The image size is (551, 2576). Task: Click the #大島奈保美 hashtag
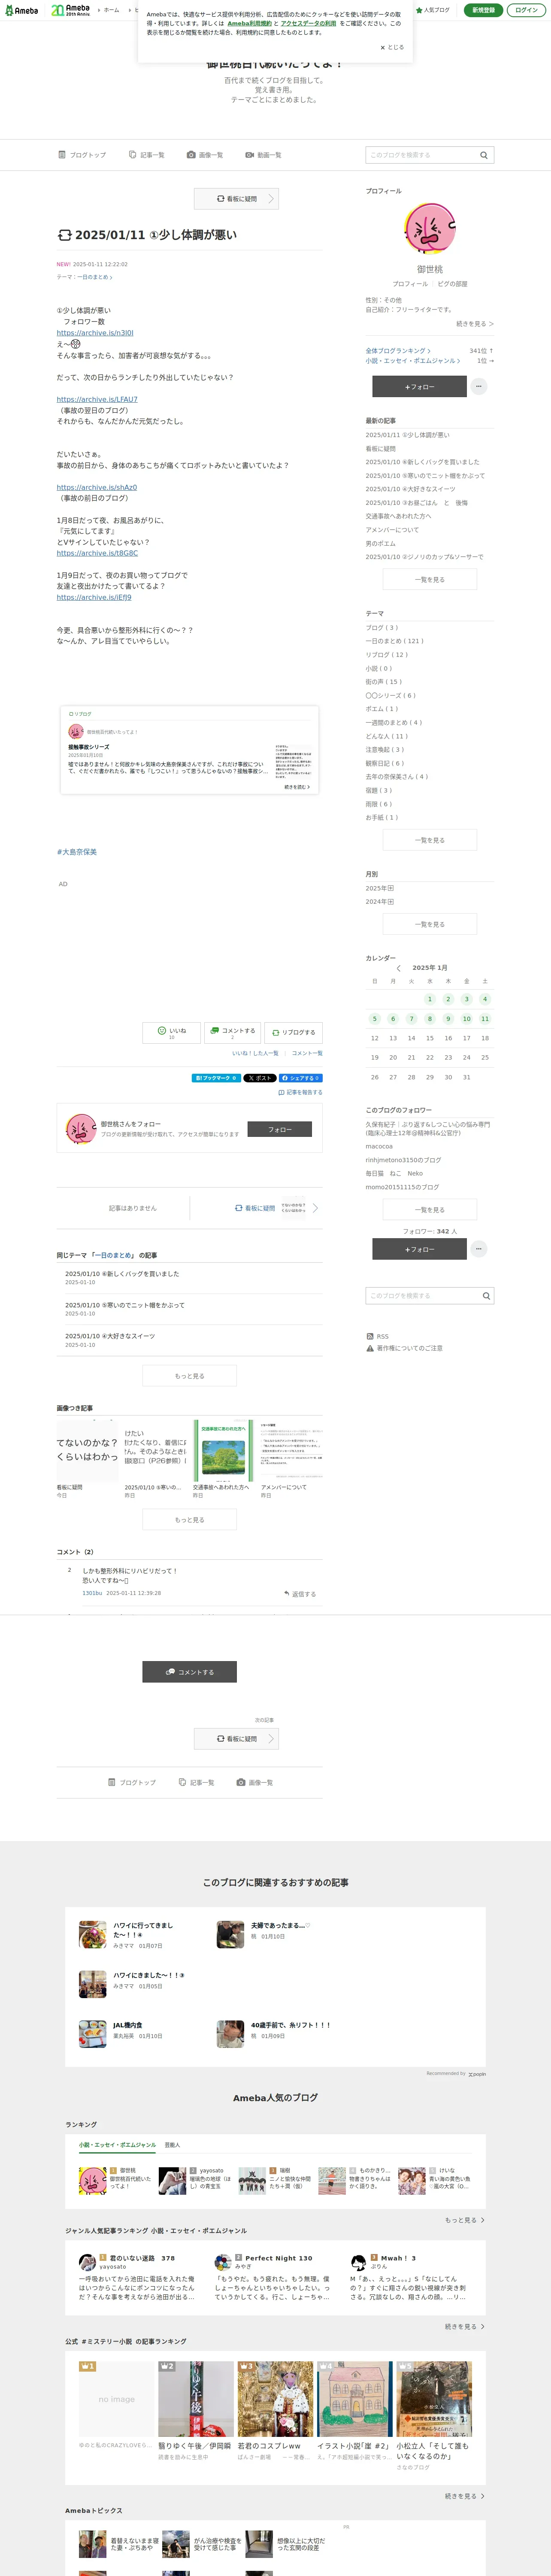point(77,852)
